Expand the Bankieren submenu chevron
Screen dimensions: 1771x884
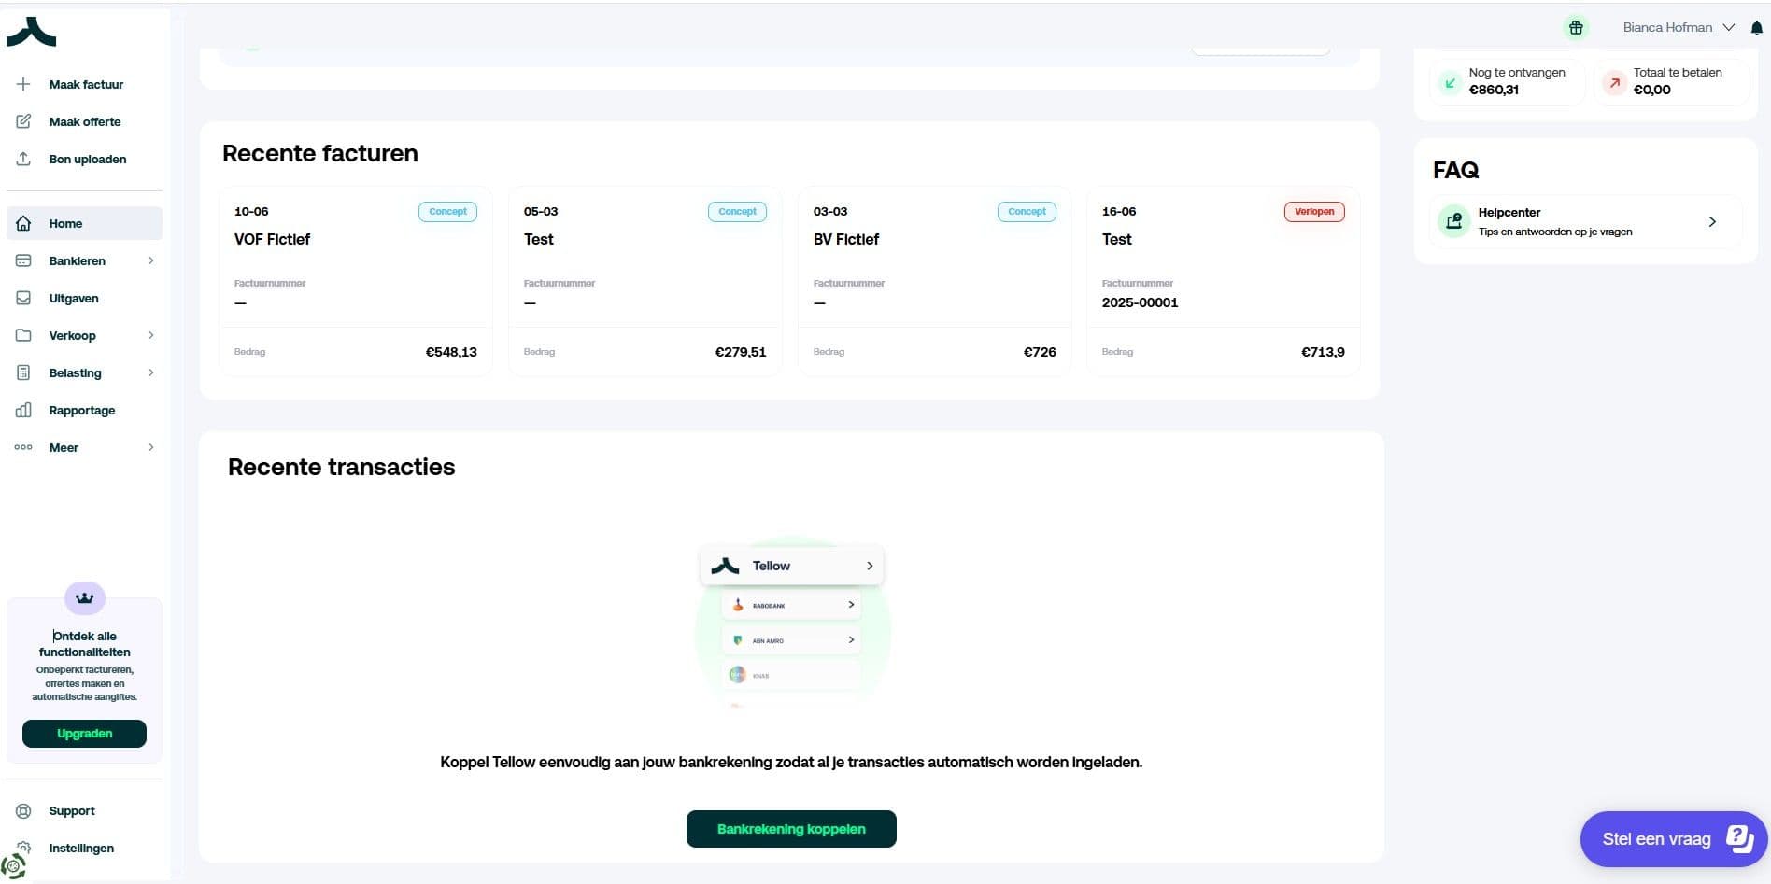(151, 260)
